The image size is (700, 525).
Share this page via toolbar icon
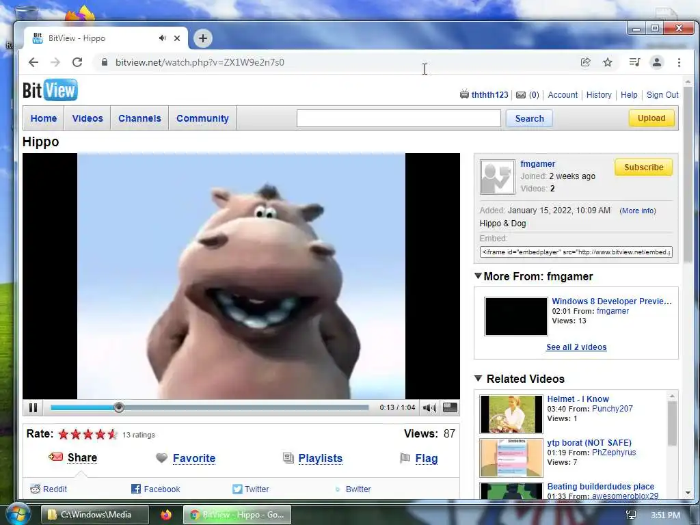click(x=585, y=62)
